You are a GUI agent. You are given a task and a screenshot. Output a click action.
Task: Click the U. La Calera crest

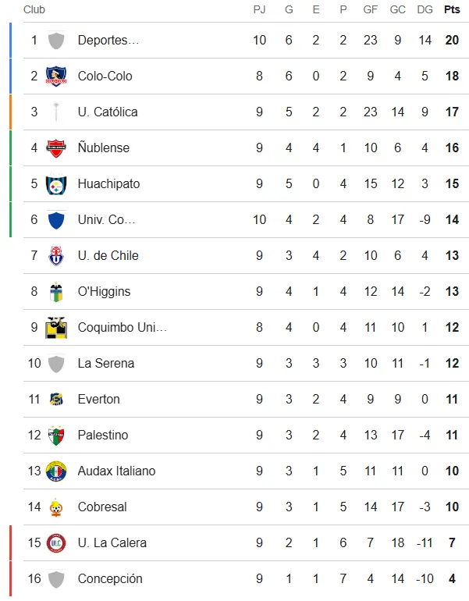tap(55, 543)
